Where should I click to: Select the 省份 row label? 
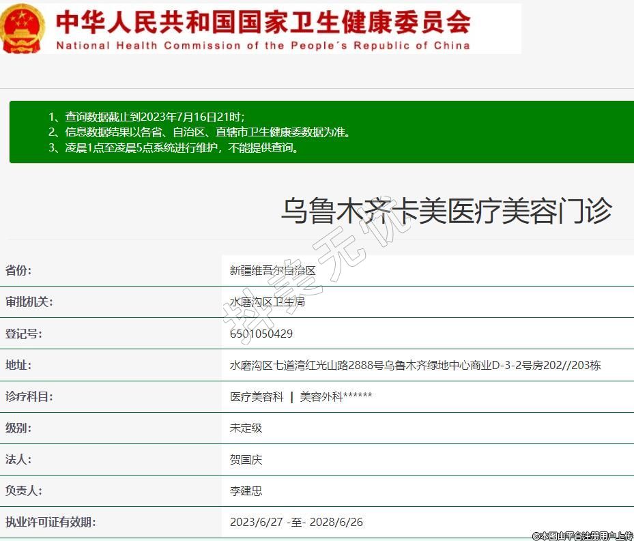[x=18, y=270]
